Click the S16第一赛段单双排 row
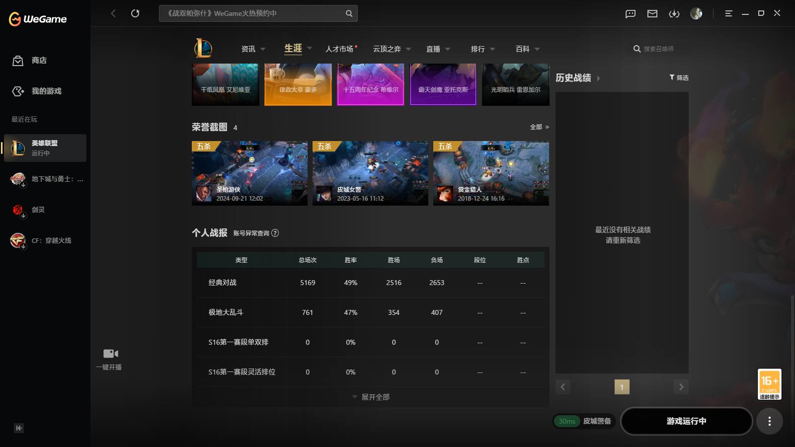The height and width of the screenshot is (447, 795). (371, 342)
